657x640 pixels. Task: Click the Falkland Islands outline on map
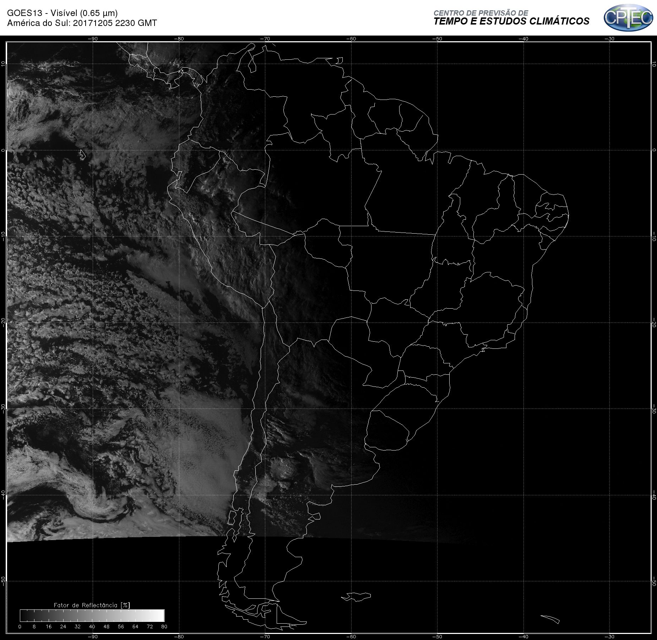point(356,597)
